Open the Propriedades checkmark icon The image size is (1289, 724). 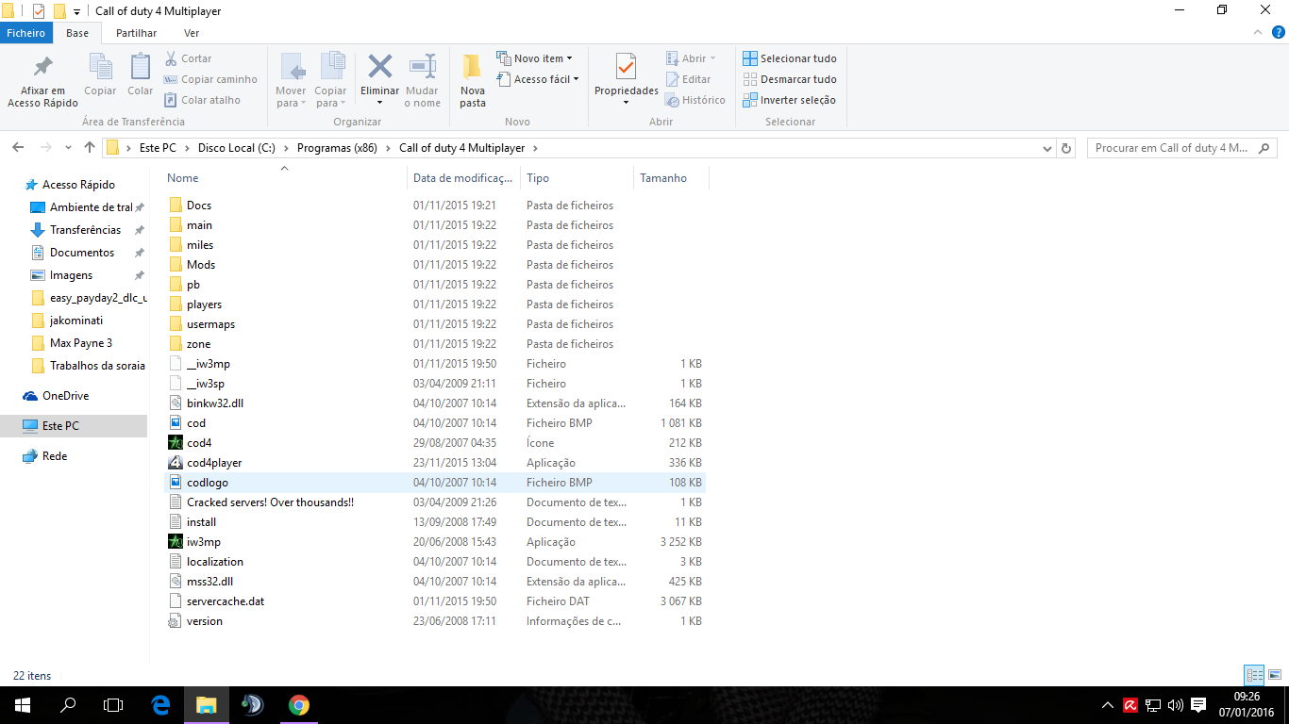[x=627, y=66]
